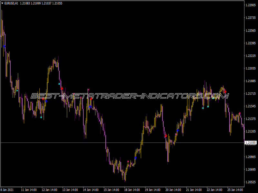The height and width of the screenshot is (193, 258).
Task: Click the 19 Jan 14:00 time axis label
Action: point(153,190)
